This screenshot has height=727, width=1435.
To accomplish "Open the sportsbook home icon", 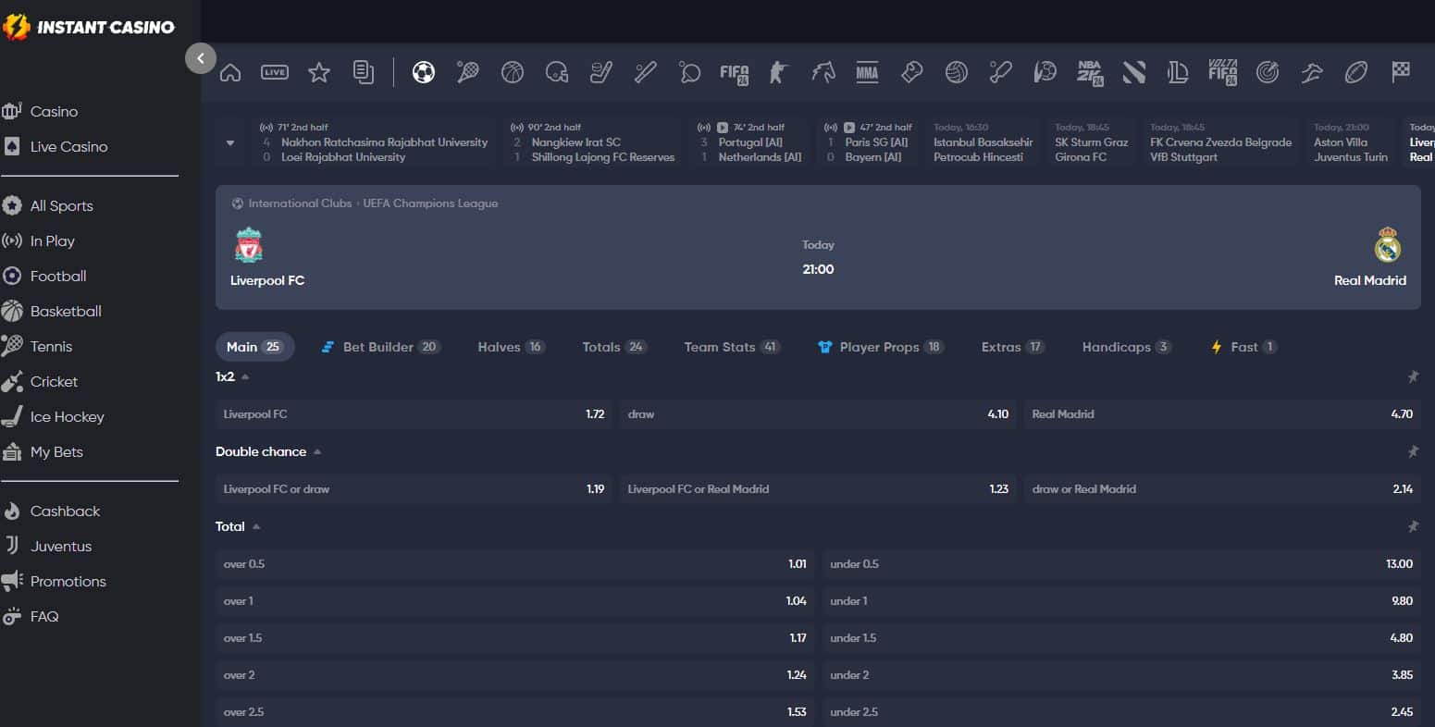I will [230, 72].
